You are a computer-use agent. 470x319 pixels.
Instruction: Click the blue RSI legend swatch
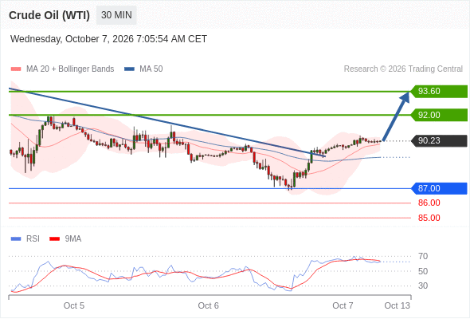pyautogui.click(x=16, y=239)
